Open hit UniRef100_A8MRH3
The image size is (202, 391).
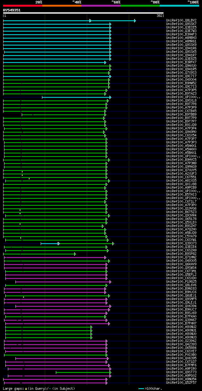[x=181, y=38]
